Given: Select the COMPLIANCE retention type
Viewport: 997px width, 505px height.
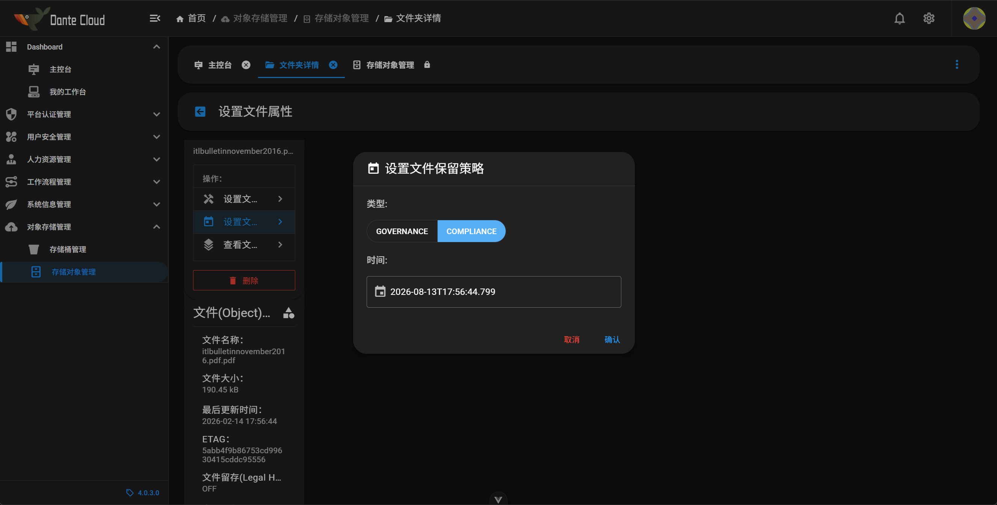Looking at the screenshot, I should (x=471, y=231).
